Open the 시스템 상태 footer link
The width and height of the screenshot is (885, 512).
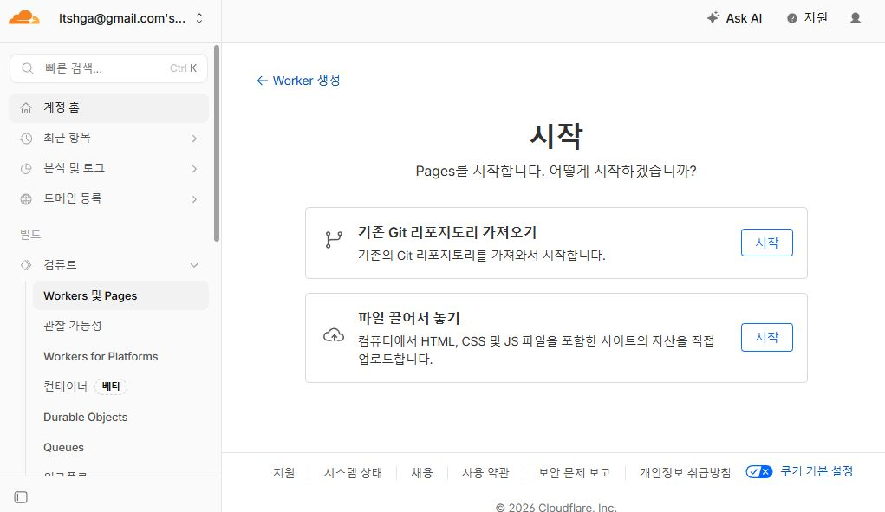pyautogui.click(x=353, y=472)
